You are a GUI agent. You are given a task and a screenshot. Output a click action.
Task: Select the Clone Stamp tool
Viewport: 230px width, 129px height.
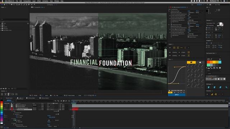pyautogui.click(x=27, y=5)
